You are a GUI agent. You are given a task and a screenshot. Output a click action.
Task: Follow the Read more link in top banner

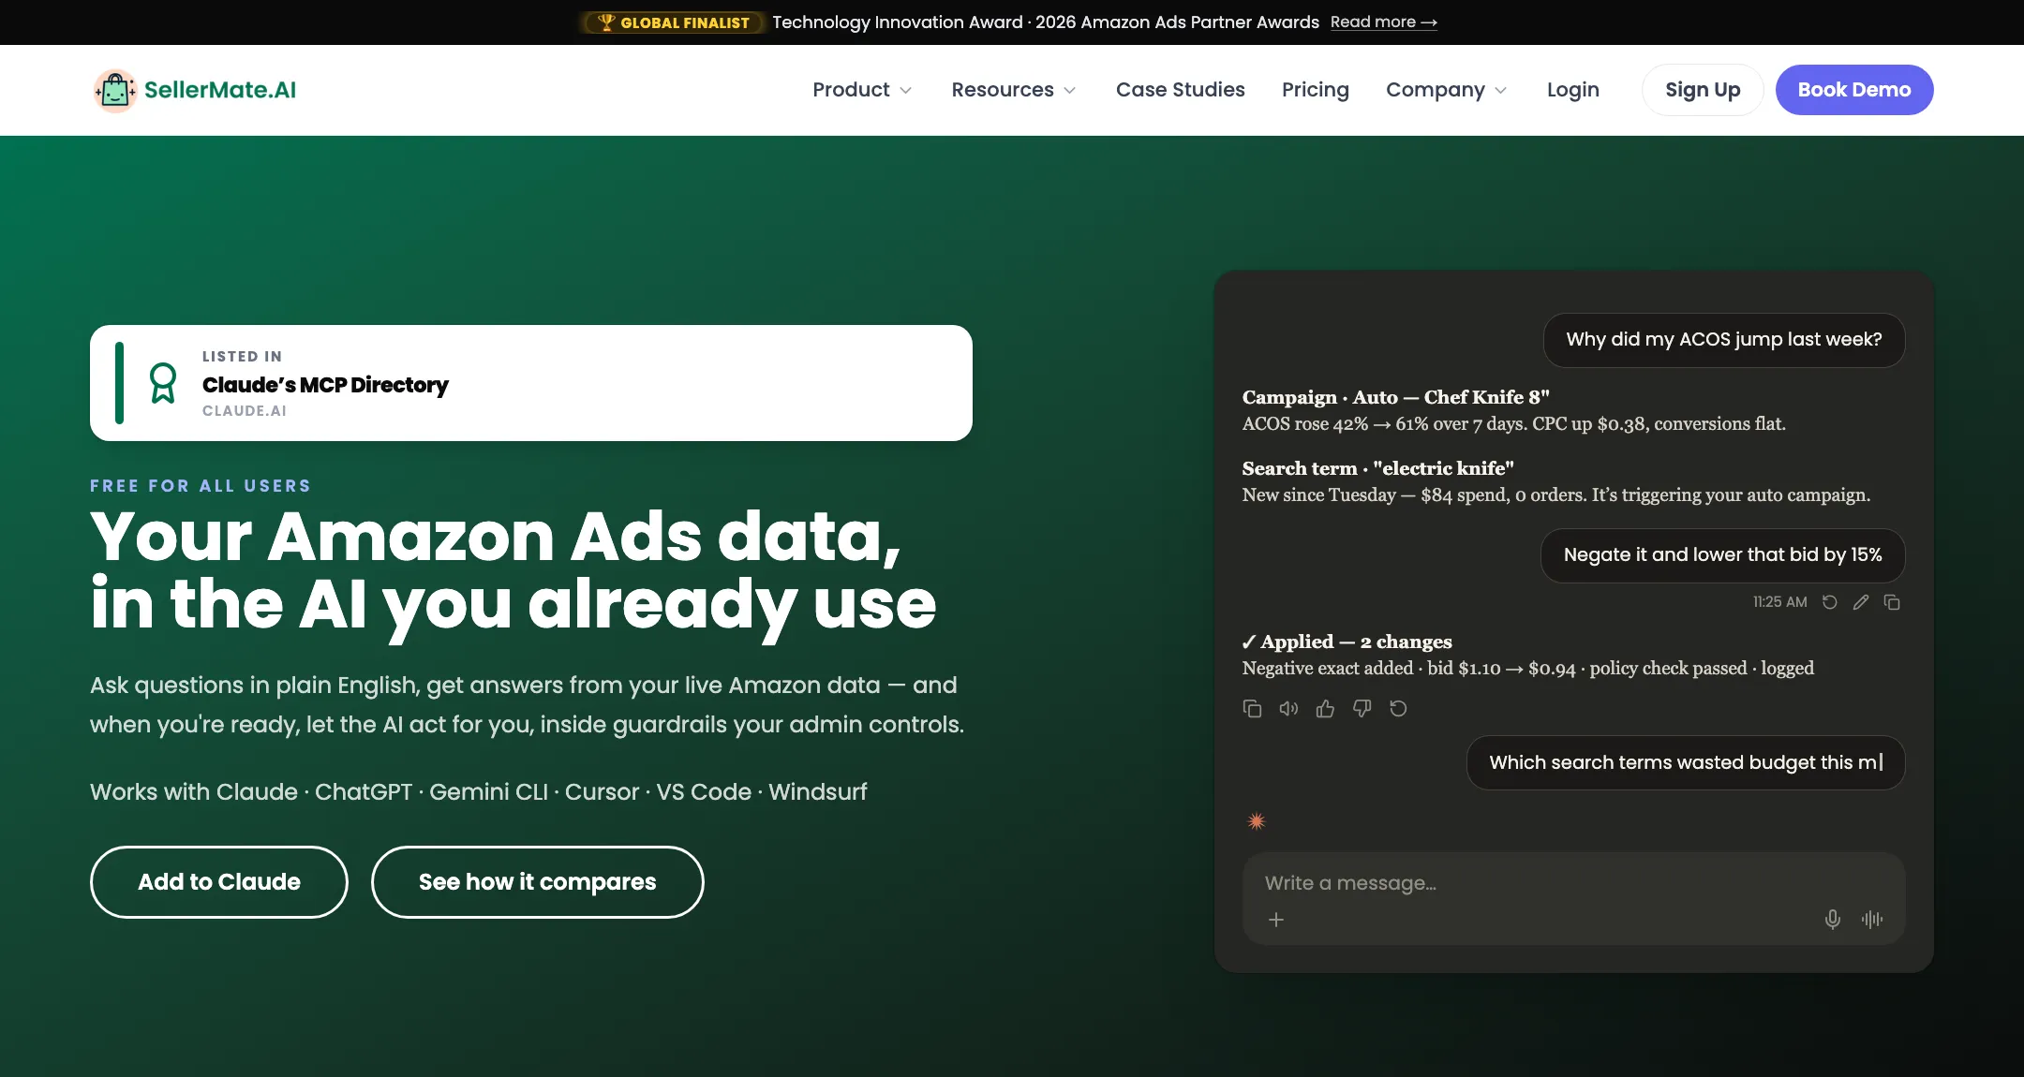click(x=1383, y=22)
